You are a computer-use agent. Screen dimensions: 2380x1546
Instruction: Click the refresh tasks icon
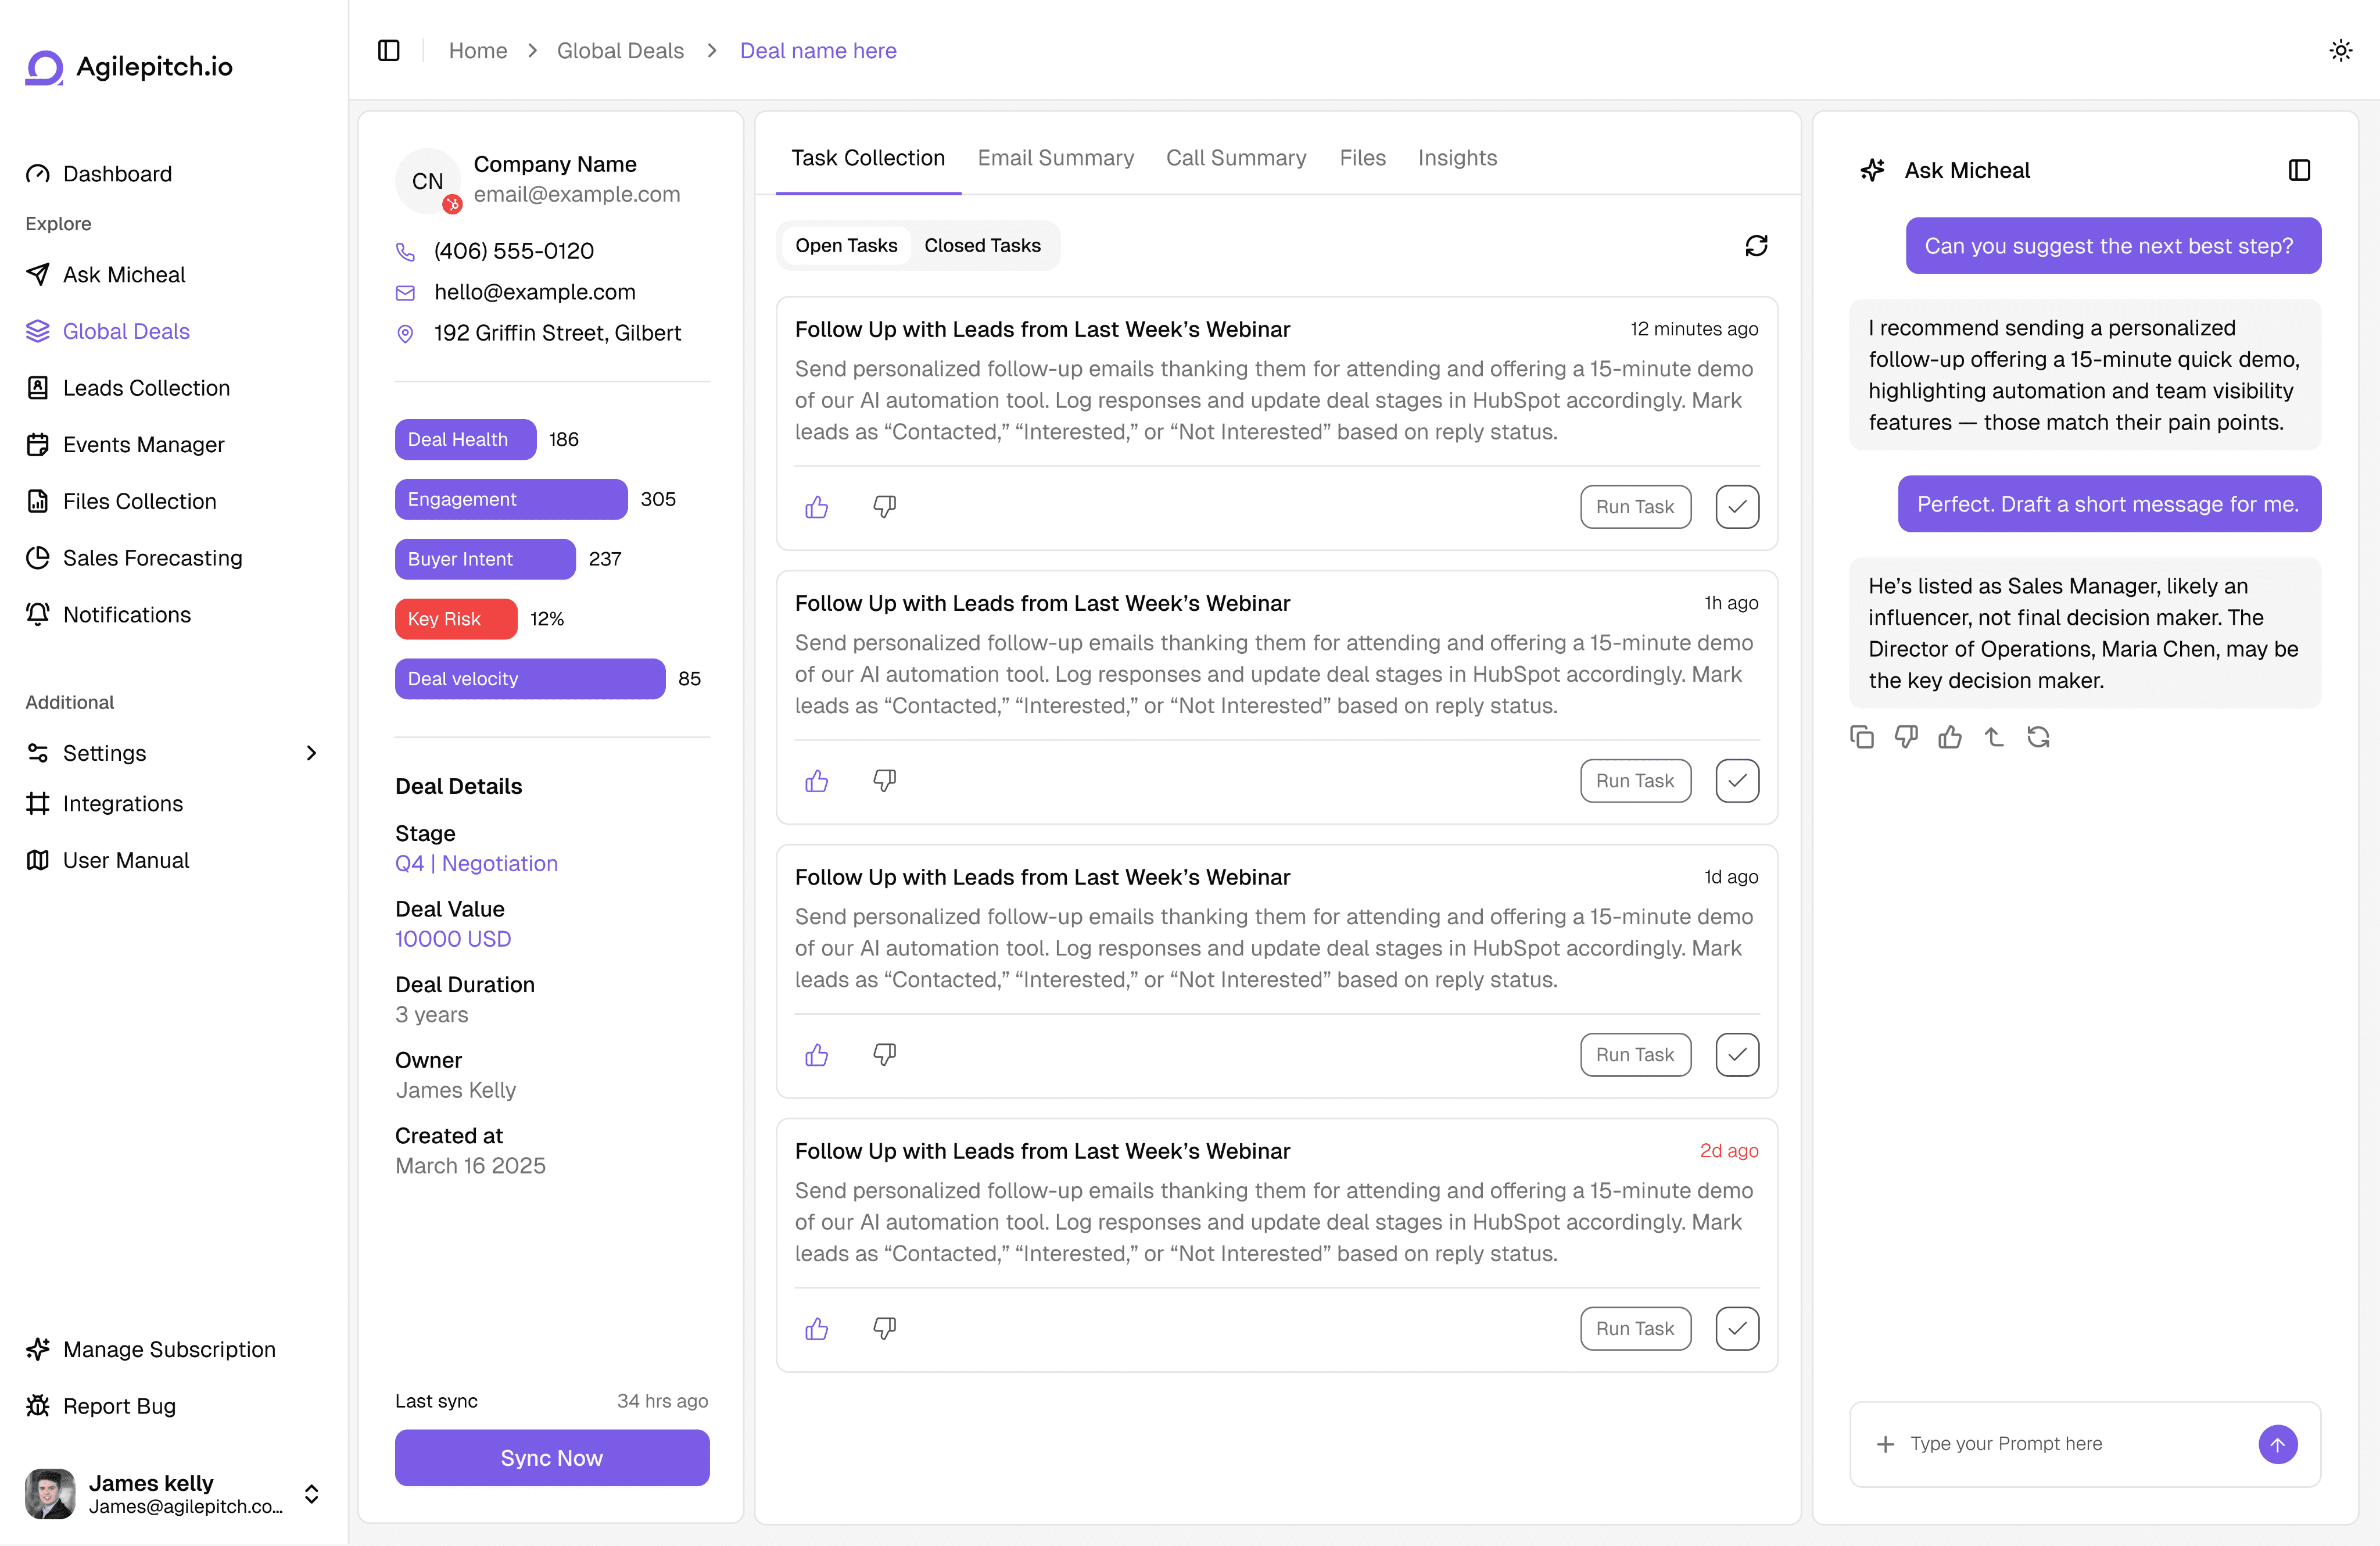click(1756, 246)
